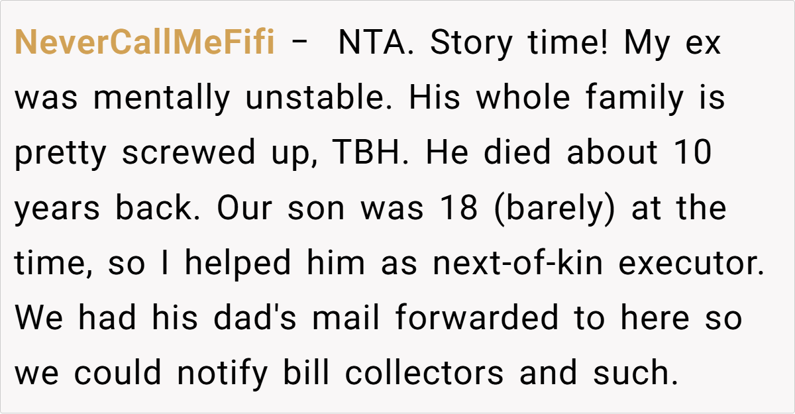Click the hyphenated word "next-of-kin"
Image resolution: width=795 pixels, height=414 pixels.
pos(517,264)
